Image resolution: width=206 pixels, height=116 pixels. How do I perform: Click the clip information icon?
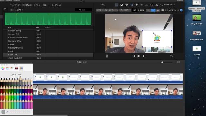pos(162,5)
